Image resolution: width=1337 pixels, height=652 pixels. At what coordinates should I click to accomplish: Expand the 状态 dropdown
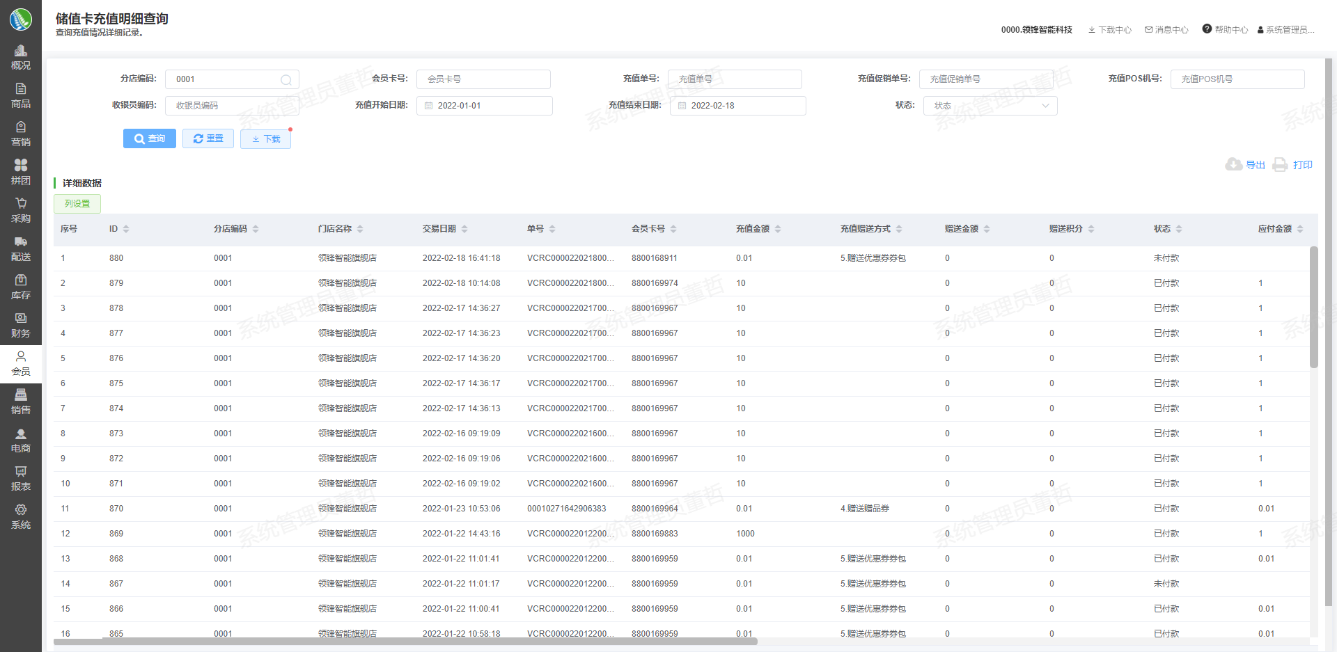pyautogui.click(x=1045, y=106)
